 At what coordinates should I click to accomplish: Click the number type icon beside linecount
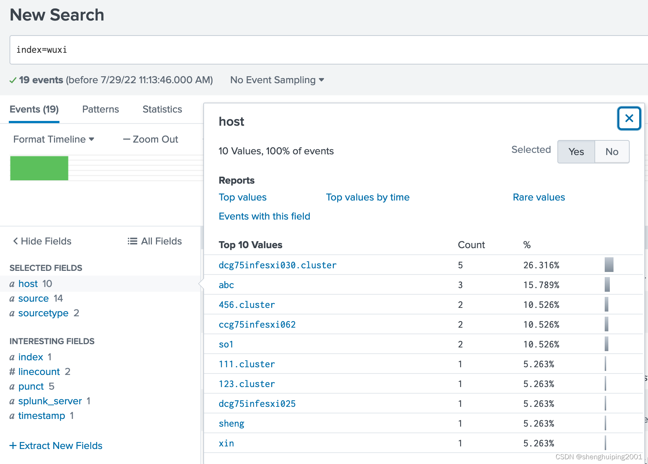coord(12,372)
